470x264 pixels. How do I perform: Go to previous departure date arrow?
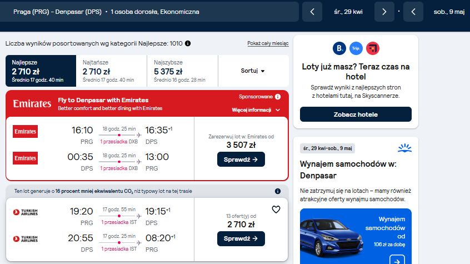click(312, 12)
